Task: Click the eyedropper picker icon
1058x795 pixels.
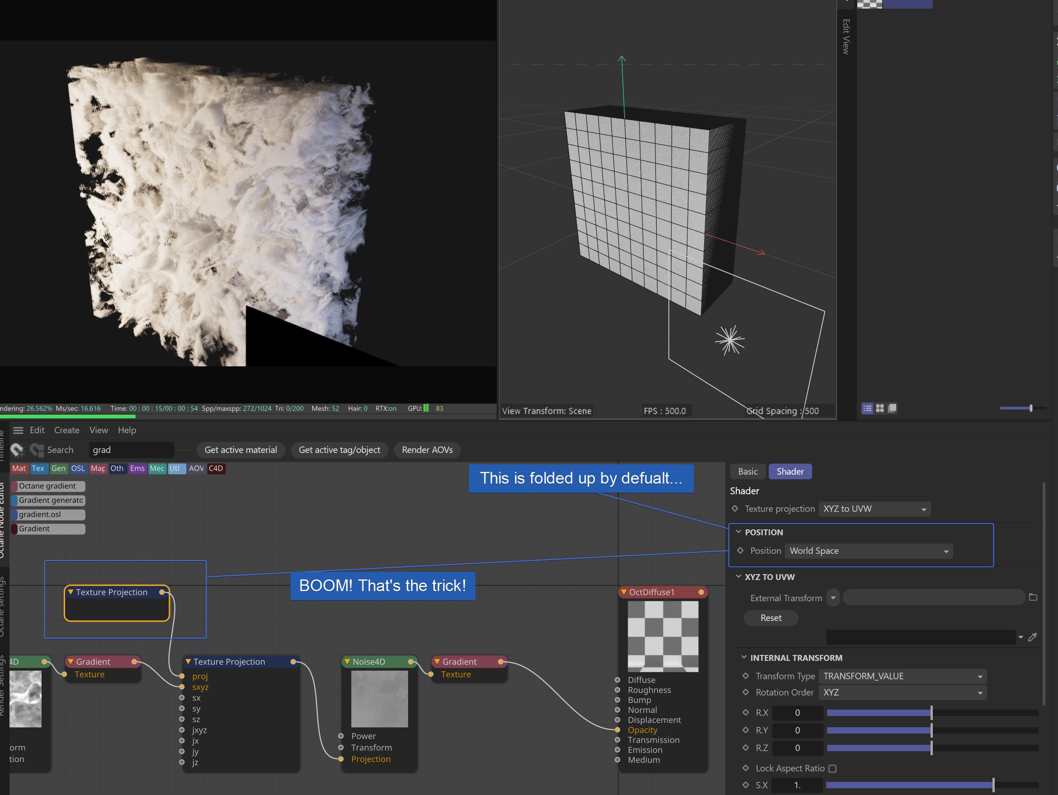Action: coord(1032,637)
